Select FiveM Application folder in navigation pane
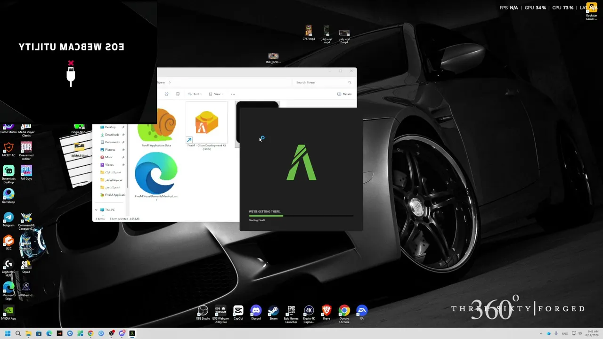Image resolution: width=603 pixels, height=339 pixels. [113, 195]
